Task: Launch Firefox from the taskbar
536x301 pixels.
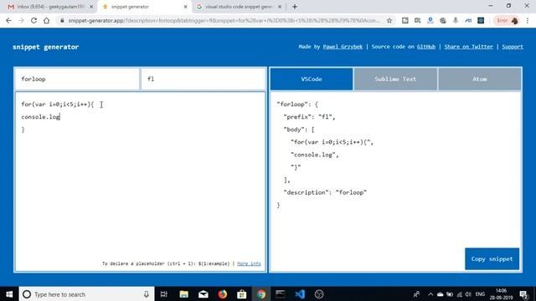Action: point(223,294)
